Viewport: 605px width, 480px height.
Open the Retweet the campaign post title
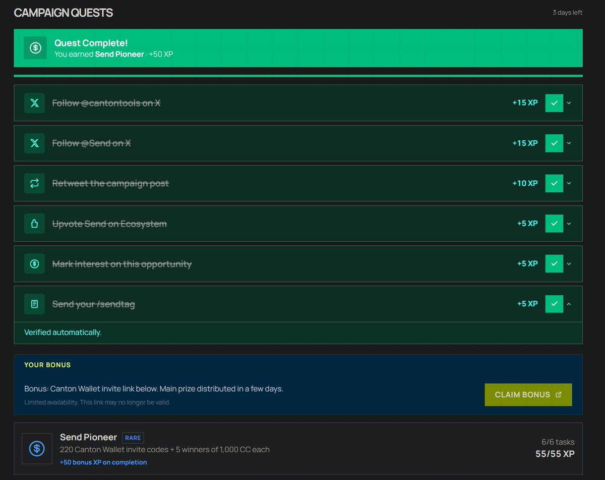110,183
